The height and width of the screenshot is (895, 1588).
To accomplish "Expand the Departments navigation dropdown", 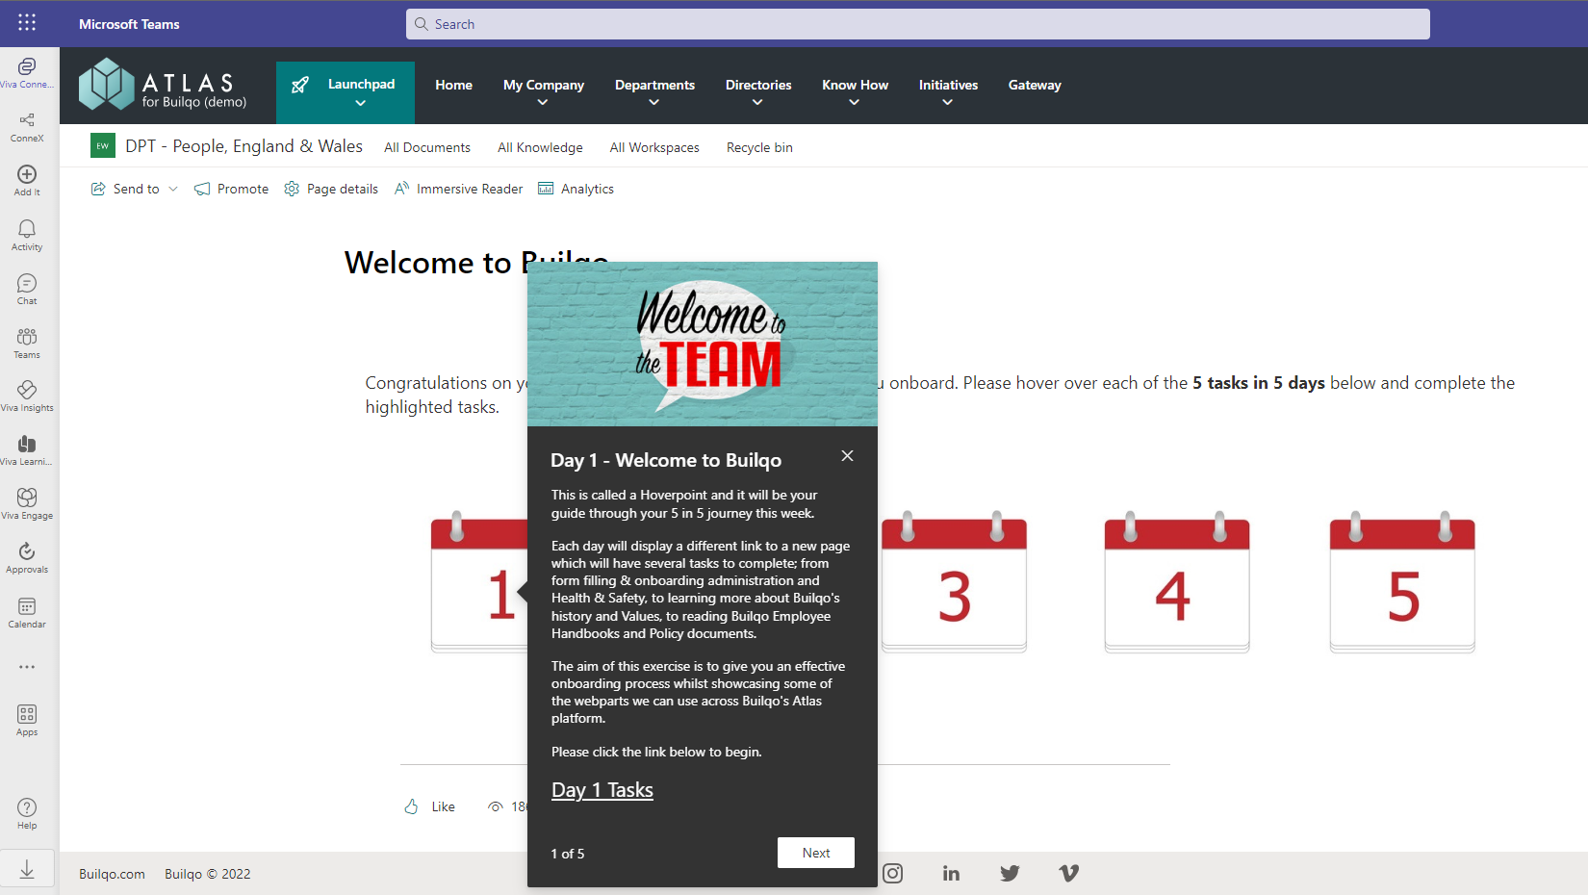I will (654, 91).
